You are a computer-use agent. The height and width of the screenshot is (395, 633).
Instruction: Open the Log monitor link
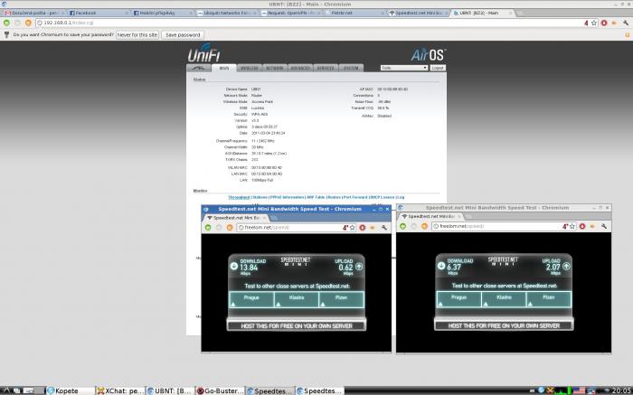point(401,197)
